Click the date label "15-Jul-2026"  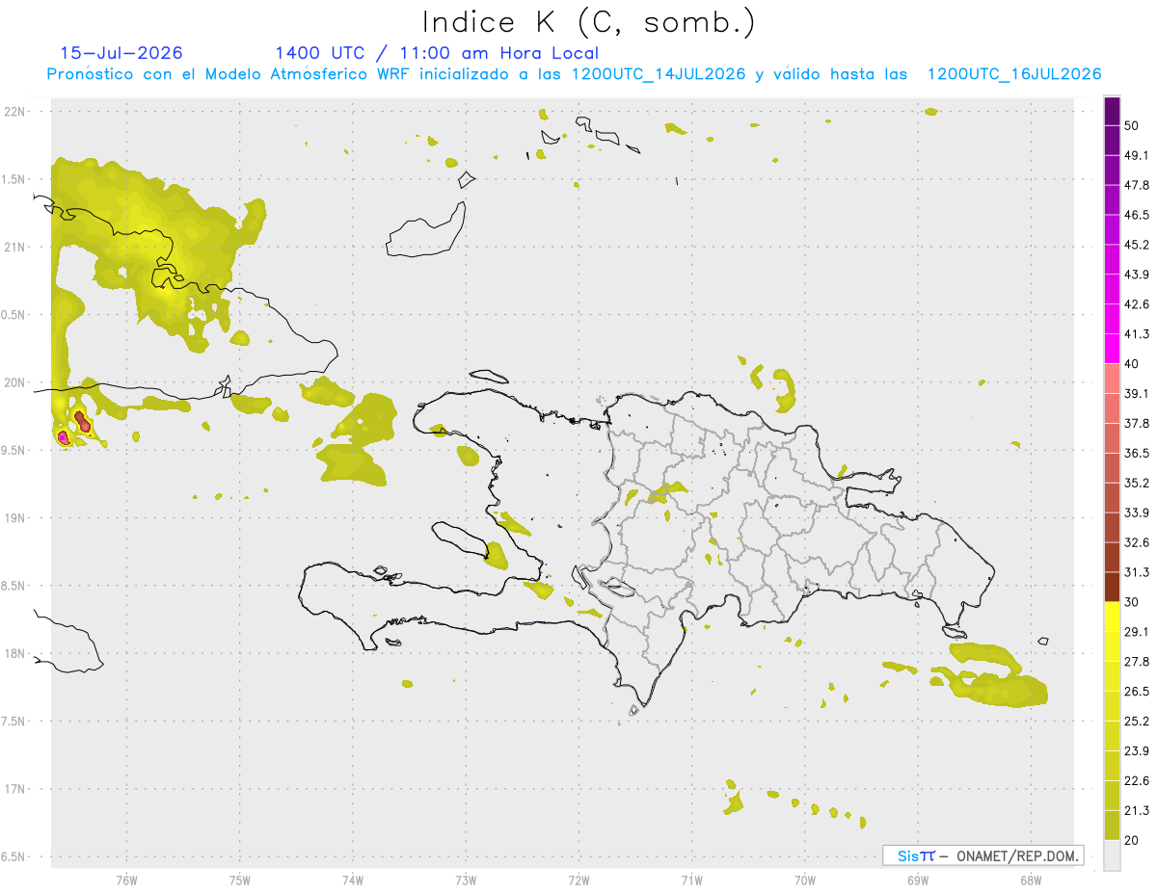coord(121,53)
